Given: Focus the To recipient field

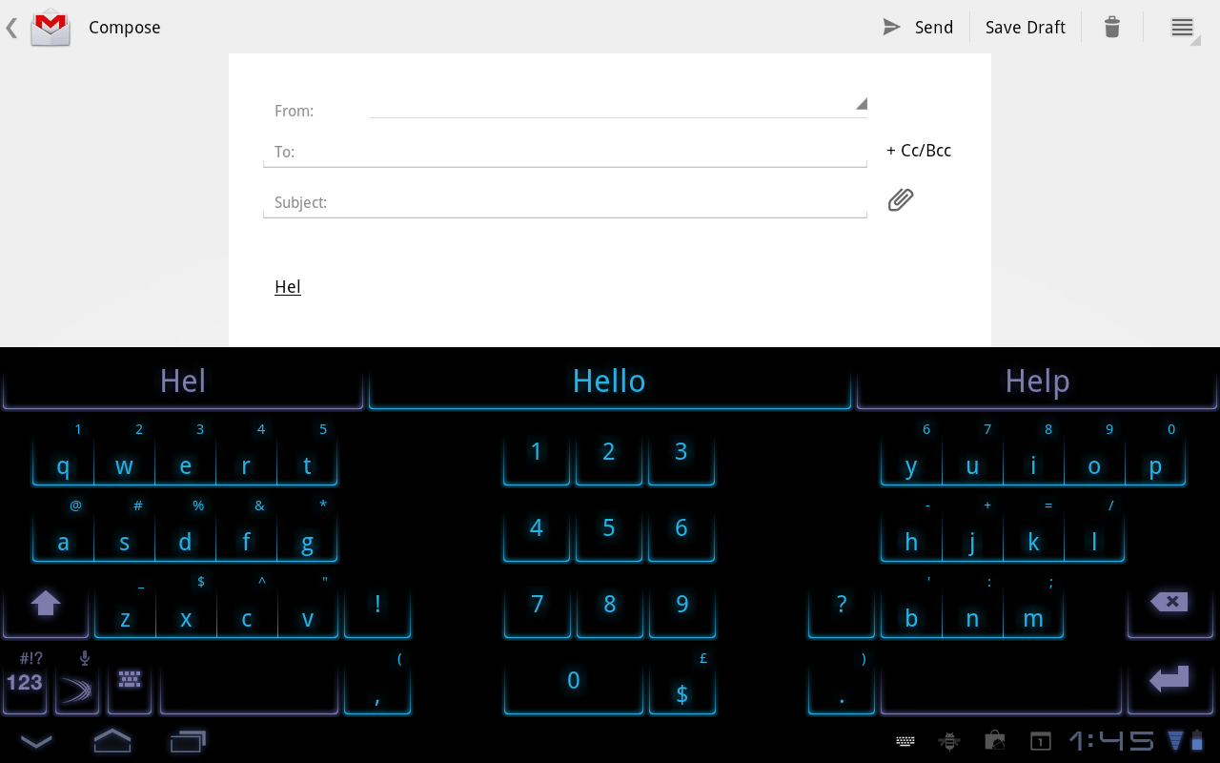Looking at the screenshot, I should (x=565, y=152).
